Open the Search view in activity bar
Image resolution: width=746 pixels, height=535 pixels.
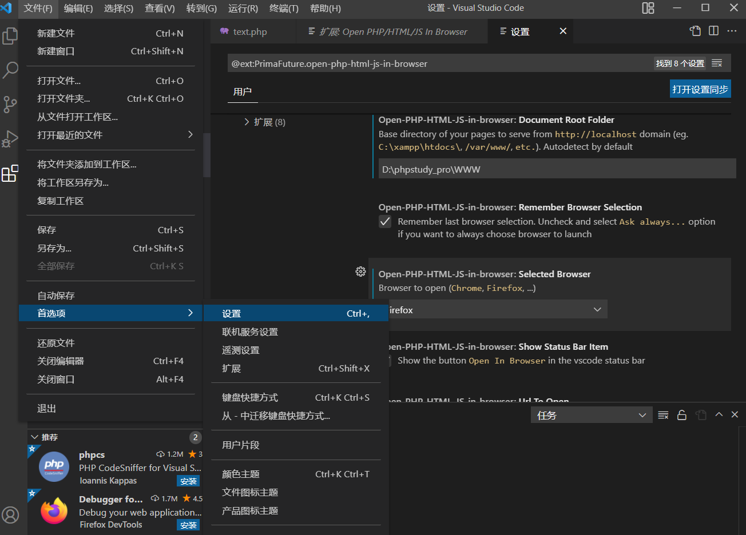click(x=10, y=70)
